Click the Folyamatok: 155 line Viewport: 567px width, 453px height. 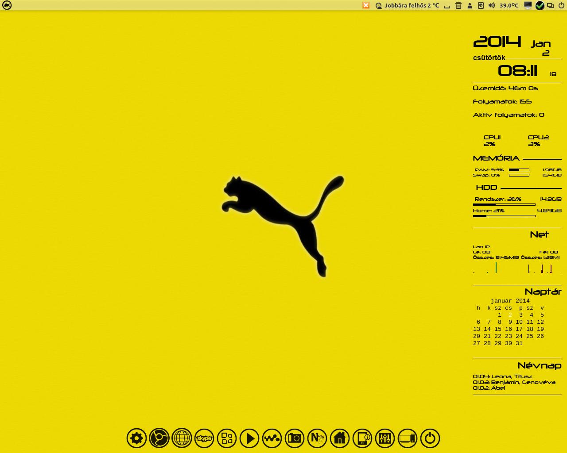point(502,101)
